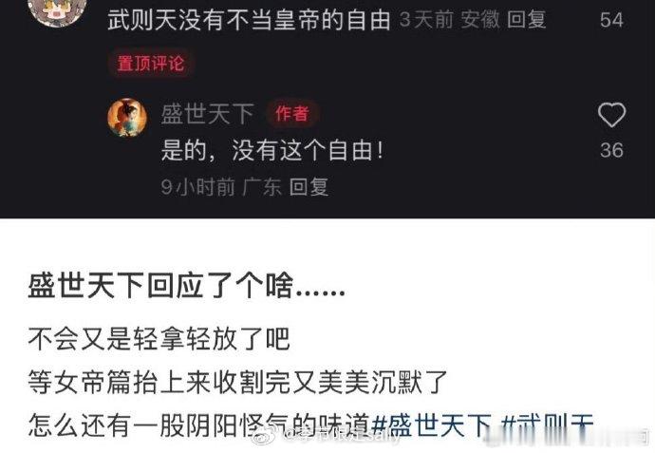
Task: Select the comment 武则天没有不当皇帝的自由
Action: [249, 20]
